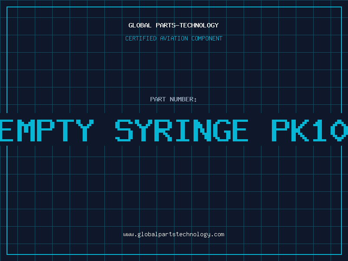Click the word PART in label
Screen dimensions: 348x261
pyautogui.click(x=158, y=99)
